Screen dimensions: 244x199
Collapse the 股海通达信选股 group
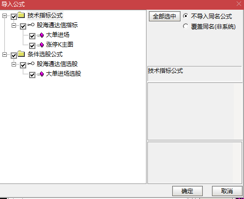[14, 64]
